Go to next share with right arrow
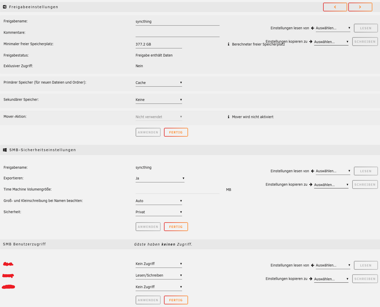 tap(360, 7)
